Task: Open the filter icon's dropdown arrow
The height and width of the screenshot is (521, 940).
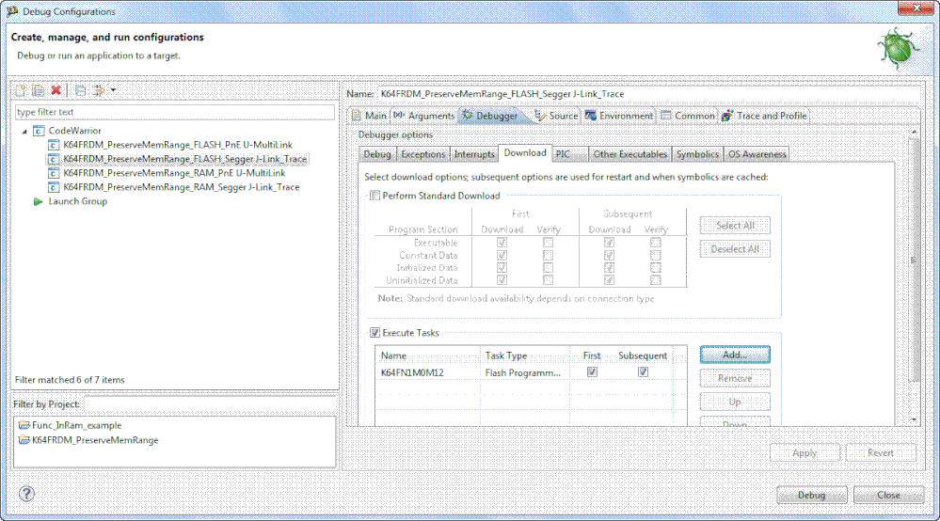Action: [x=113, y=90]
